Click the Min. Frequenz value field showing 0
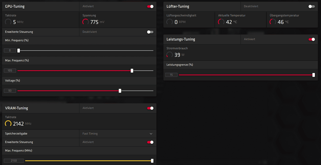Viewport: 321px width, 165px height. pos(10,50)
